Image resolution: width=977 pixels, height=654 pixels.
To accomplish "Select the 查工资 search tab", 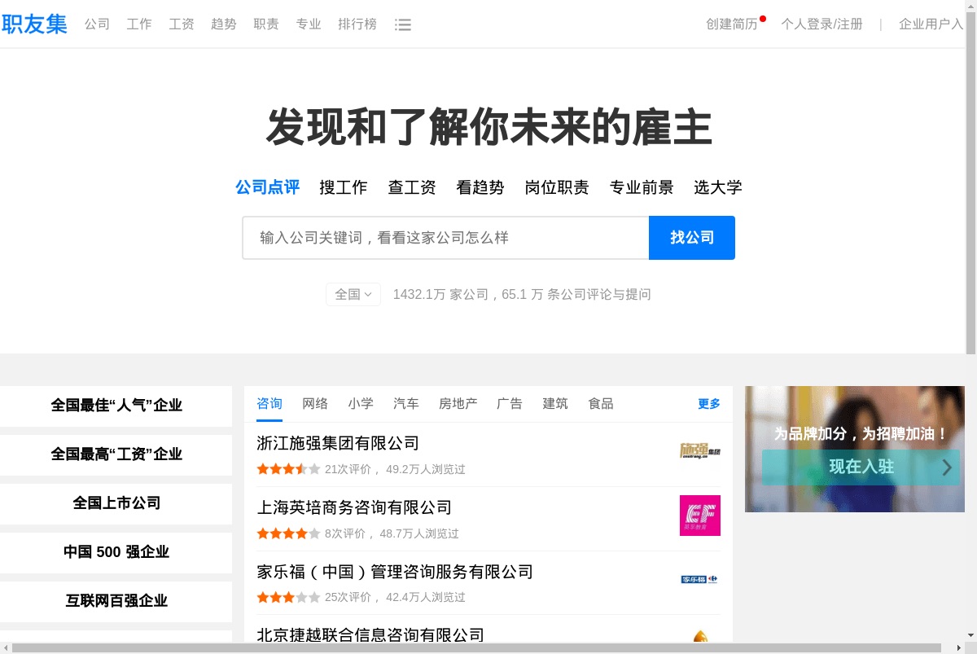I will coord(412,187).
